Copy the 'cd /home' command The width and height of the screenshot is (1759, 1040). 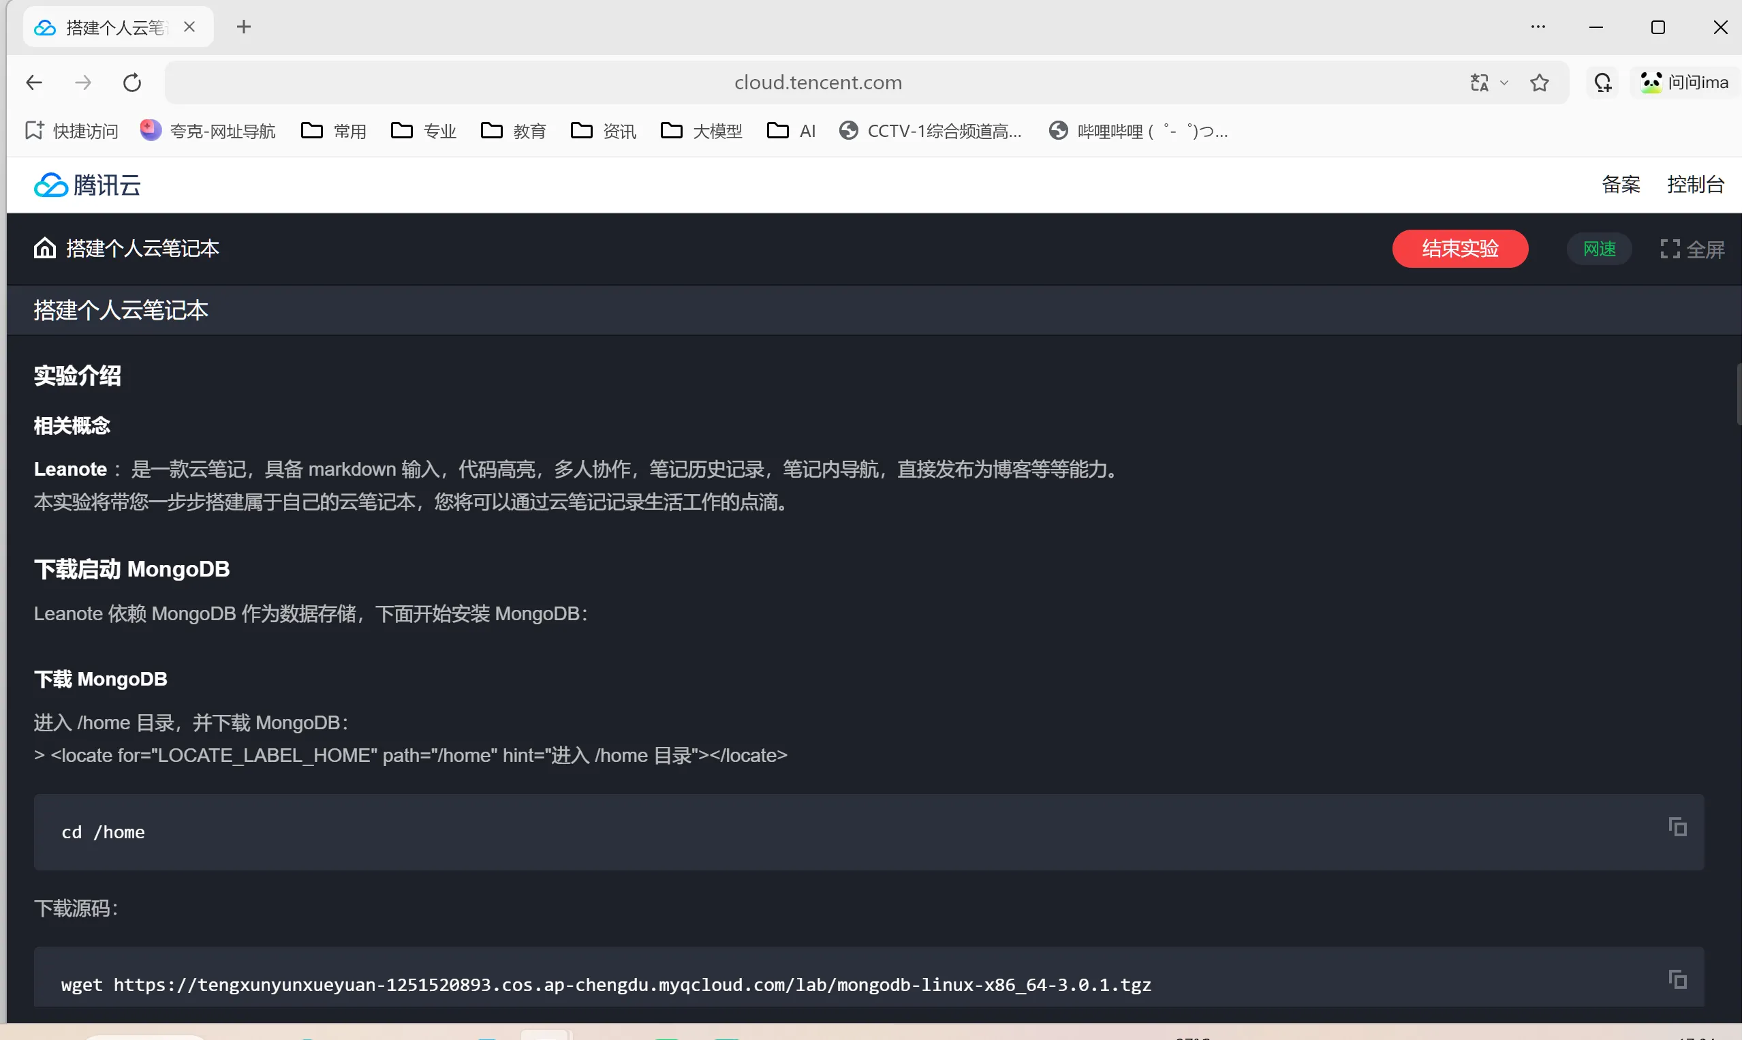(1677, 827)
